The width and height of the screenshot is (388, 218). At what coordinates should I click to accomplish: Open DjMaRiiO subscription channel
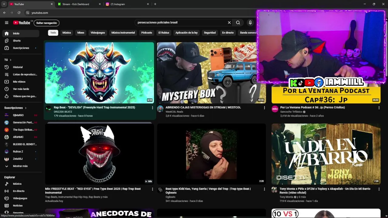(x=21, y=115)
